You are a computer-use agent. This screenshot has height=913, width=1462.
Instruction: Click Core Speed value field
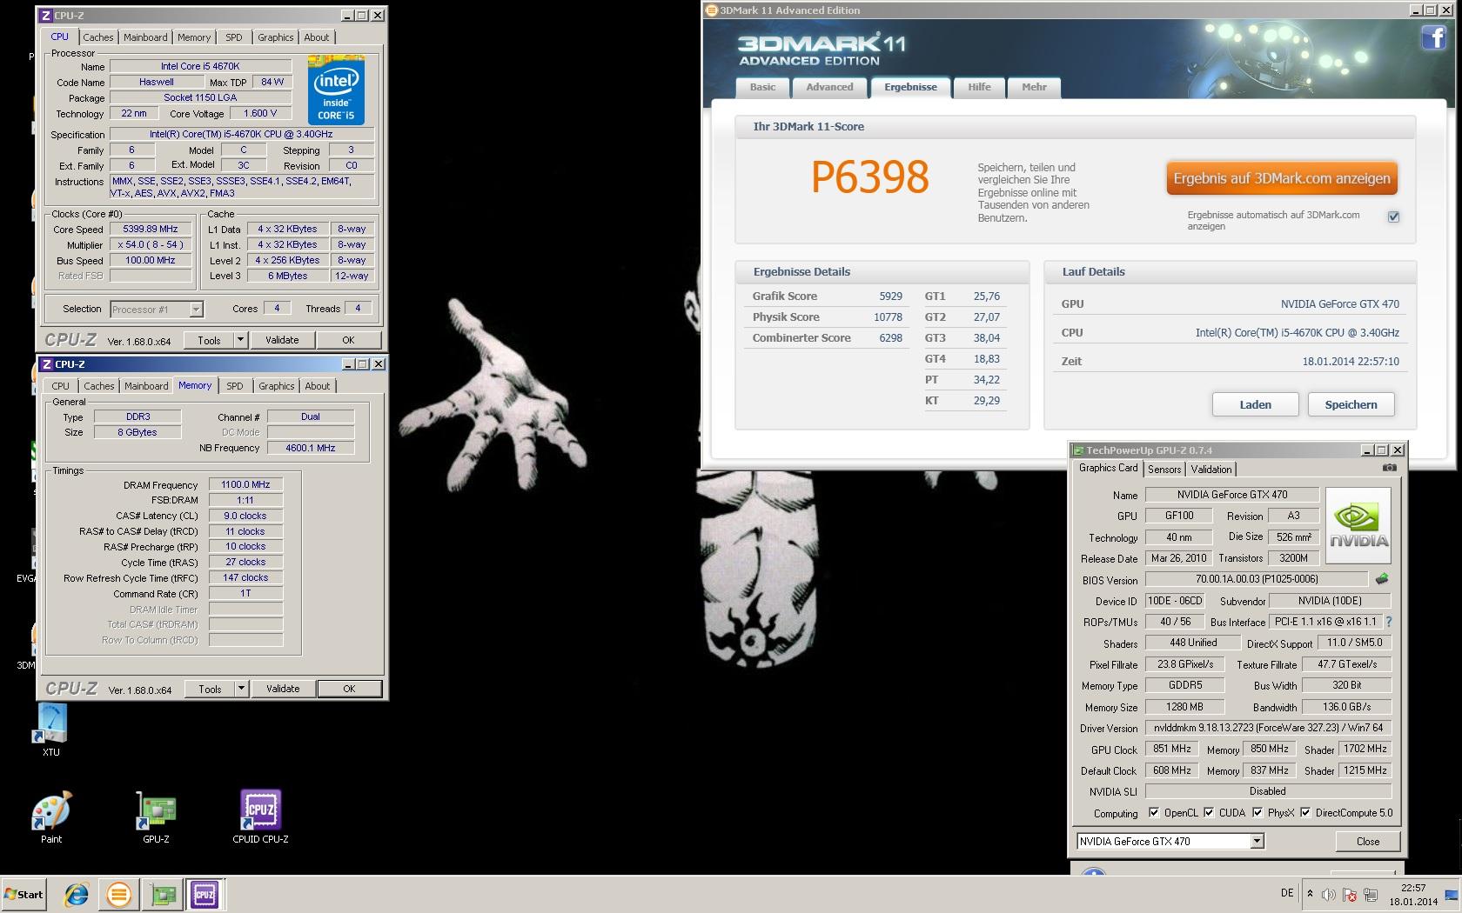click(151, 229)
